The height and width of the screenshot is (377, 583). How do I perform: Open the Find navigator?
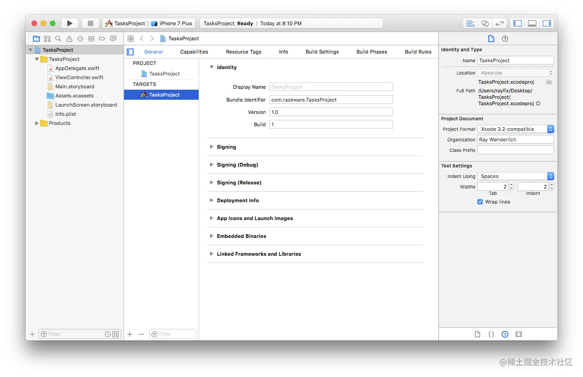pyautogui.click(x=58, y=39)
